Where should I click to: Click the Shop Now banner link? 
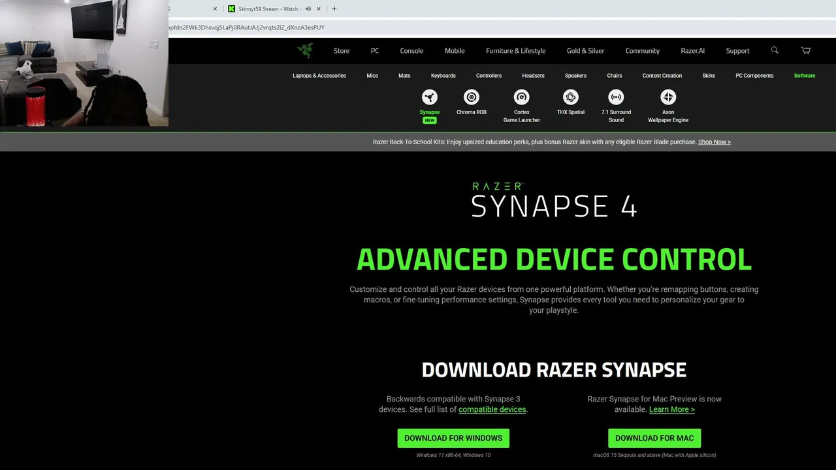[715, 142]
